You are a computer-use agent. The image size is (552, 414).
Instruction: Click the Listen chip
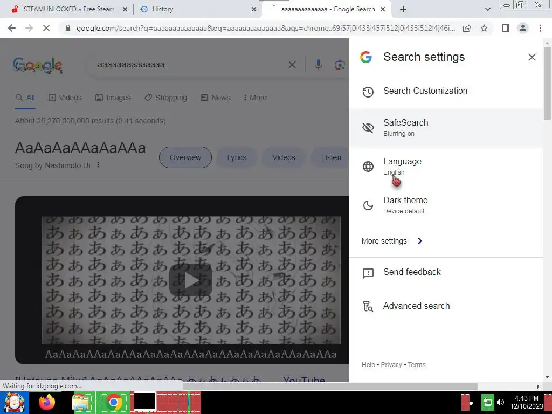tap(331, 157)
